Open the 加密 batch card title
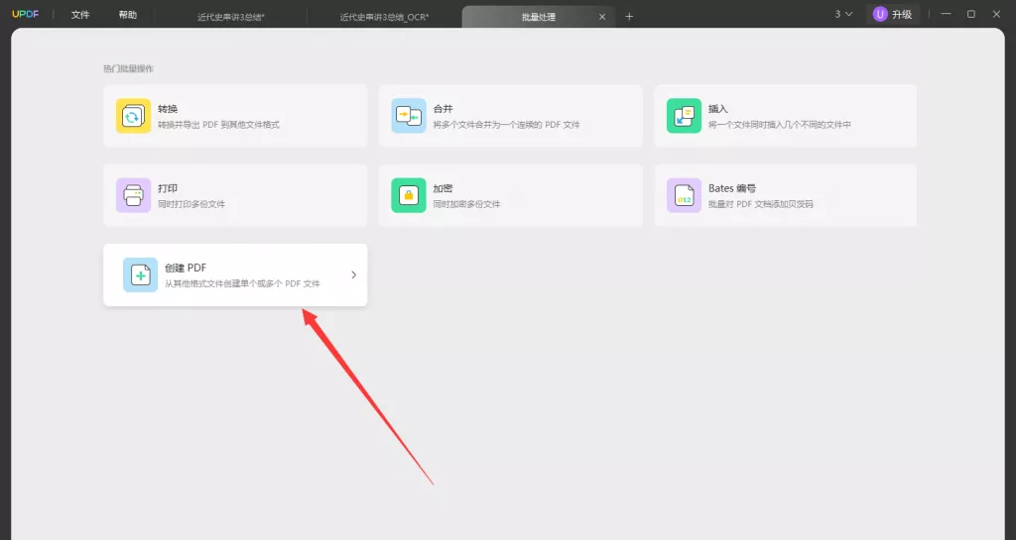 444,188
